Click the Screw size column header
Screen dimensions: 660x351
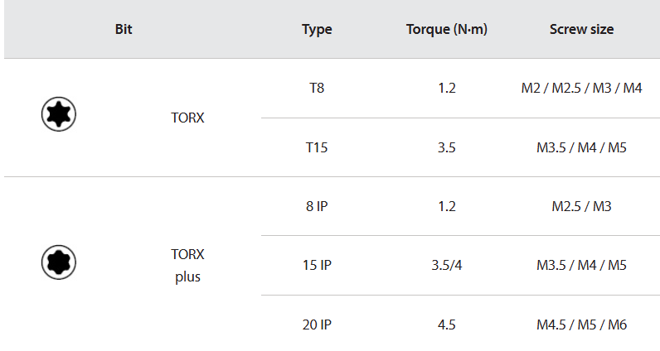[582, 29]
